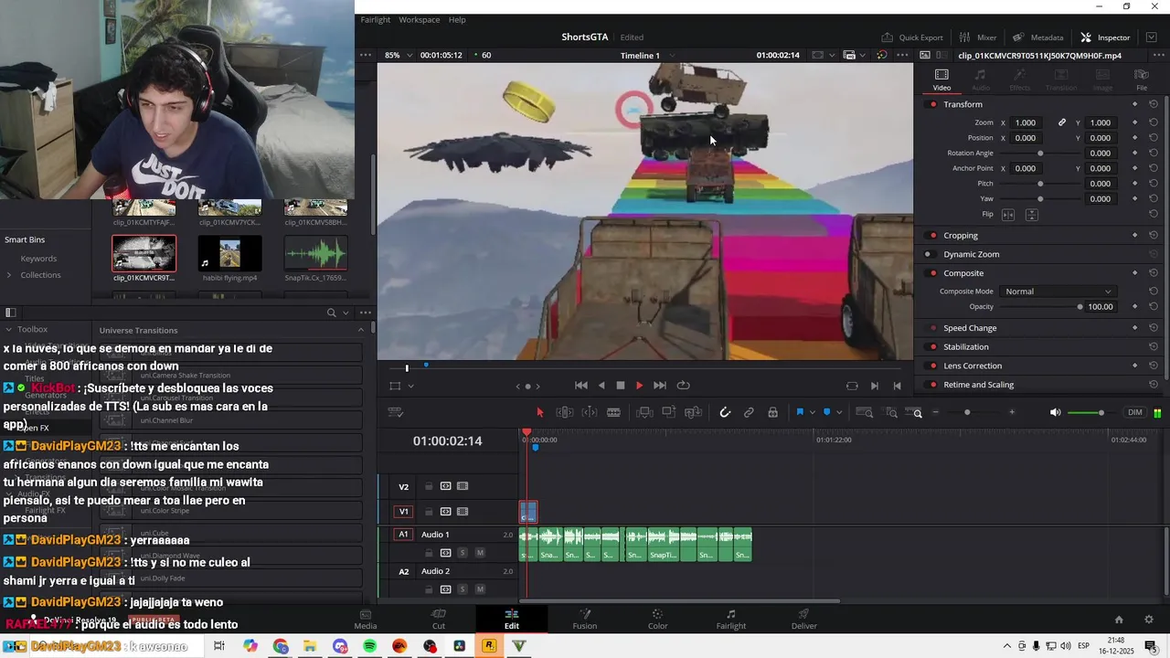Select the Blade Edit Mode tool
The height and width of the screenshot is (658, 1170).
(613, 412)
